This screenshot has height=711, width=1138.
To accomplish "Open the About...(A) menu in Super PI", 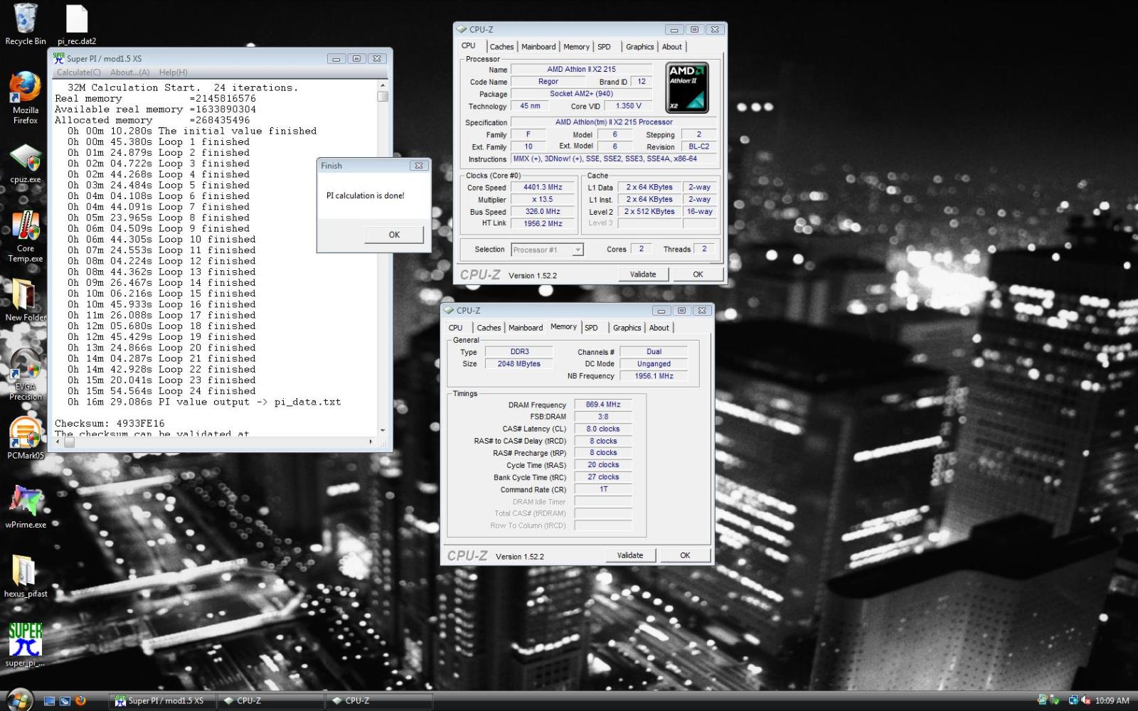I will 129,72.
